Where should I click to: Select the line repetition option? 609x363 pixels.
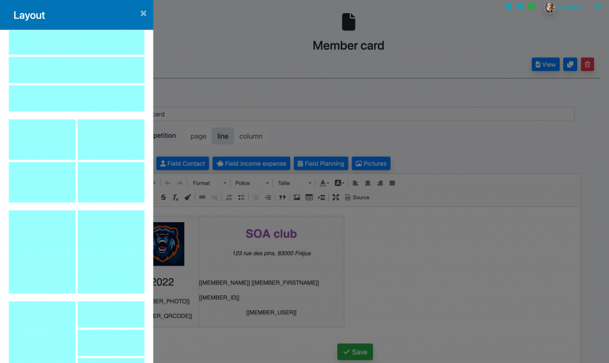pyautogui.click(x=222, y=136)
